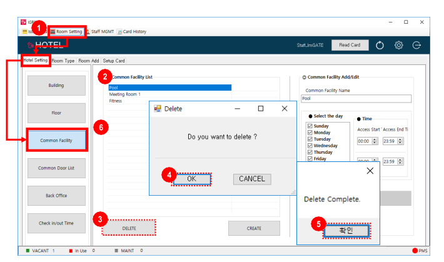Switch to the Setup Card tab
The height and width of the screenshot is (262, 444).
tap(114, 61)
